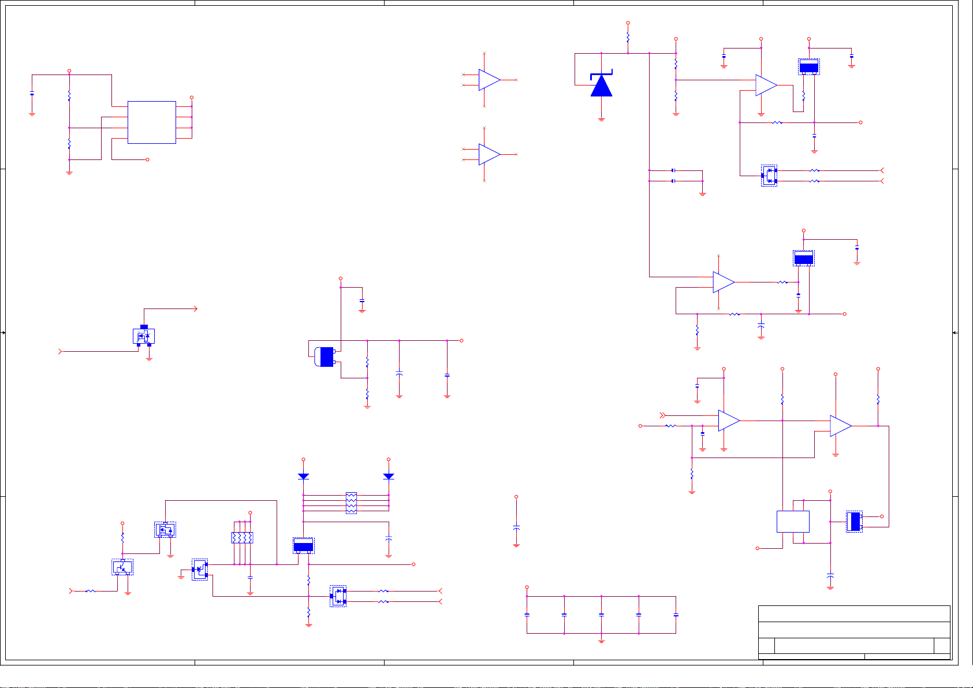The height and width of the screenshot is (688, 973).
Task: Select the upper unconnected op-amp triangle
Action: click(x=489, y=80)
